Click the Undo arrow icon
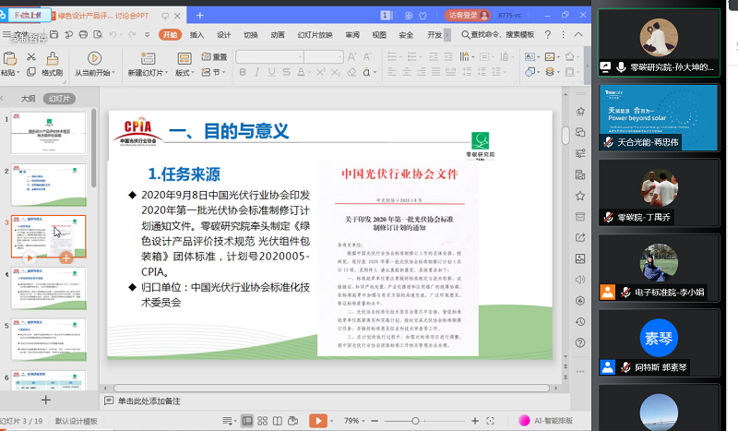738x431 pixels. 113,34
